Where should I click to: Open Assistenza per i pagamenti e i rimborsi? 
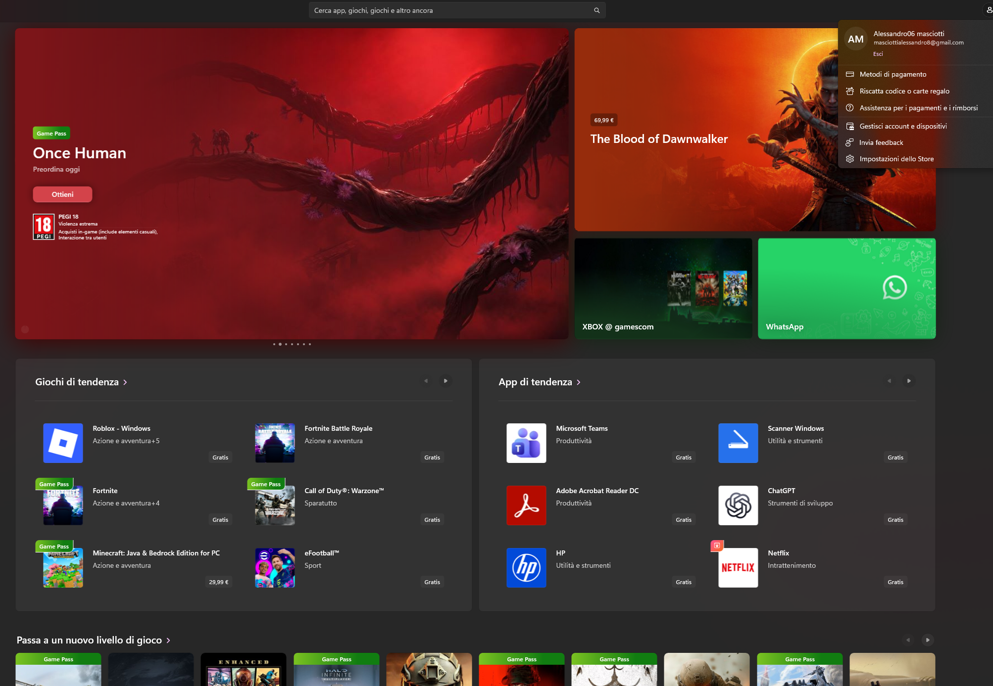pyautogui.click(x=915, y=108)
